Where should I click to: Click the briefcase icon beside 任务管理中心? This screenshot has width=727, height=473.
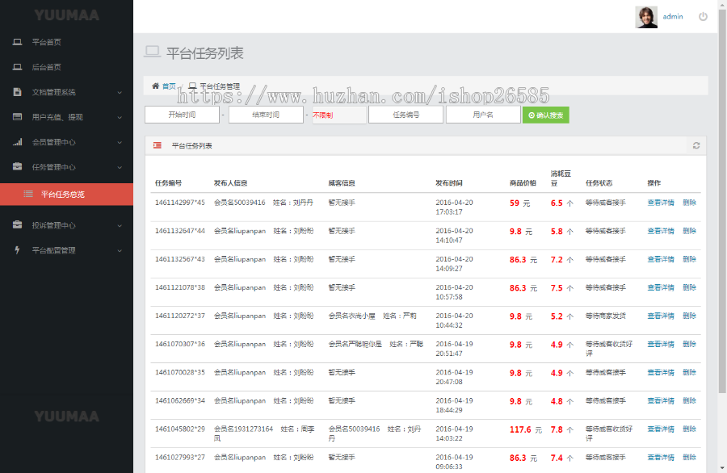[x=18, y=168]
